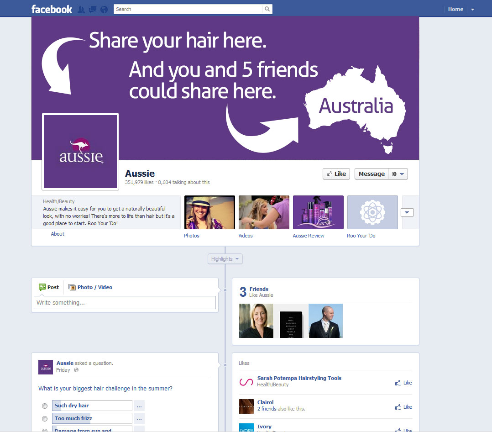This screenshot has width=492, height=432.
Task: Click '351,979 likes' count
Action: pos(139,182)
